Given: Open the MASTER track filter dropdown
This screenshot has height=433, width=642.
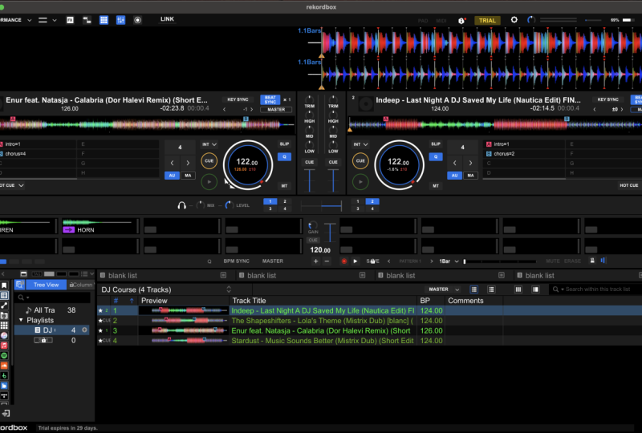Looking at the screenshot, I should [x=442, y=289].
